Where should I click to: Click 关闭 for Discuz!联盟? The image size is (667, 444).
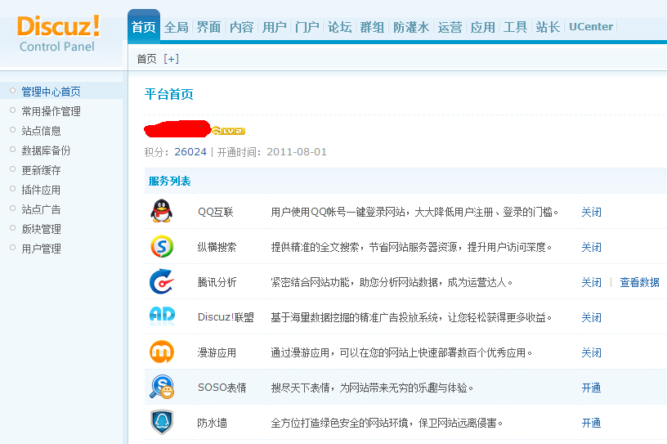coord(591,317)
